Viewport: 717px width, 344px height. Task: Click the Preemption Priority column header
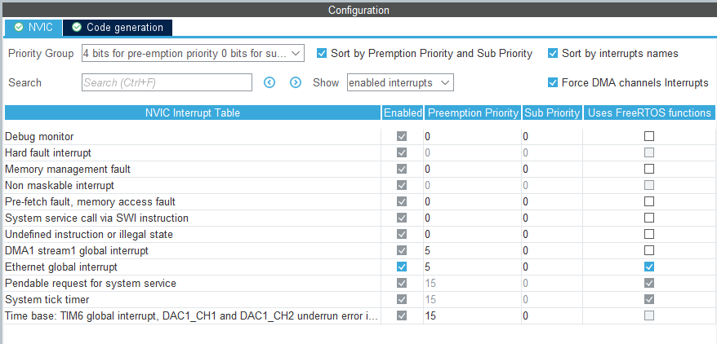[x=473, y=112]
